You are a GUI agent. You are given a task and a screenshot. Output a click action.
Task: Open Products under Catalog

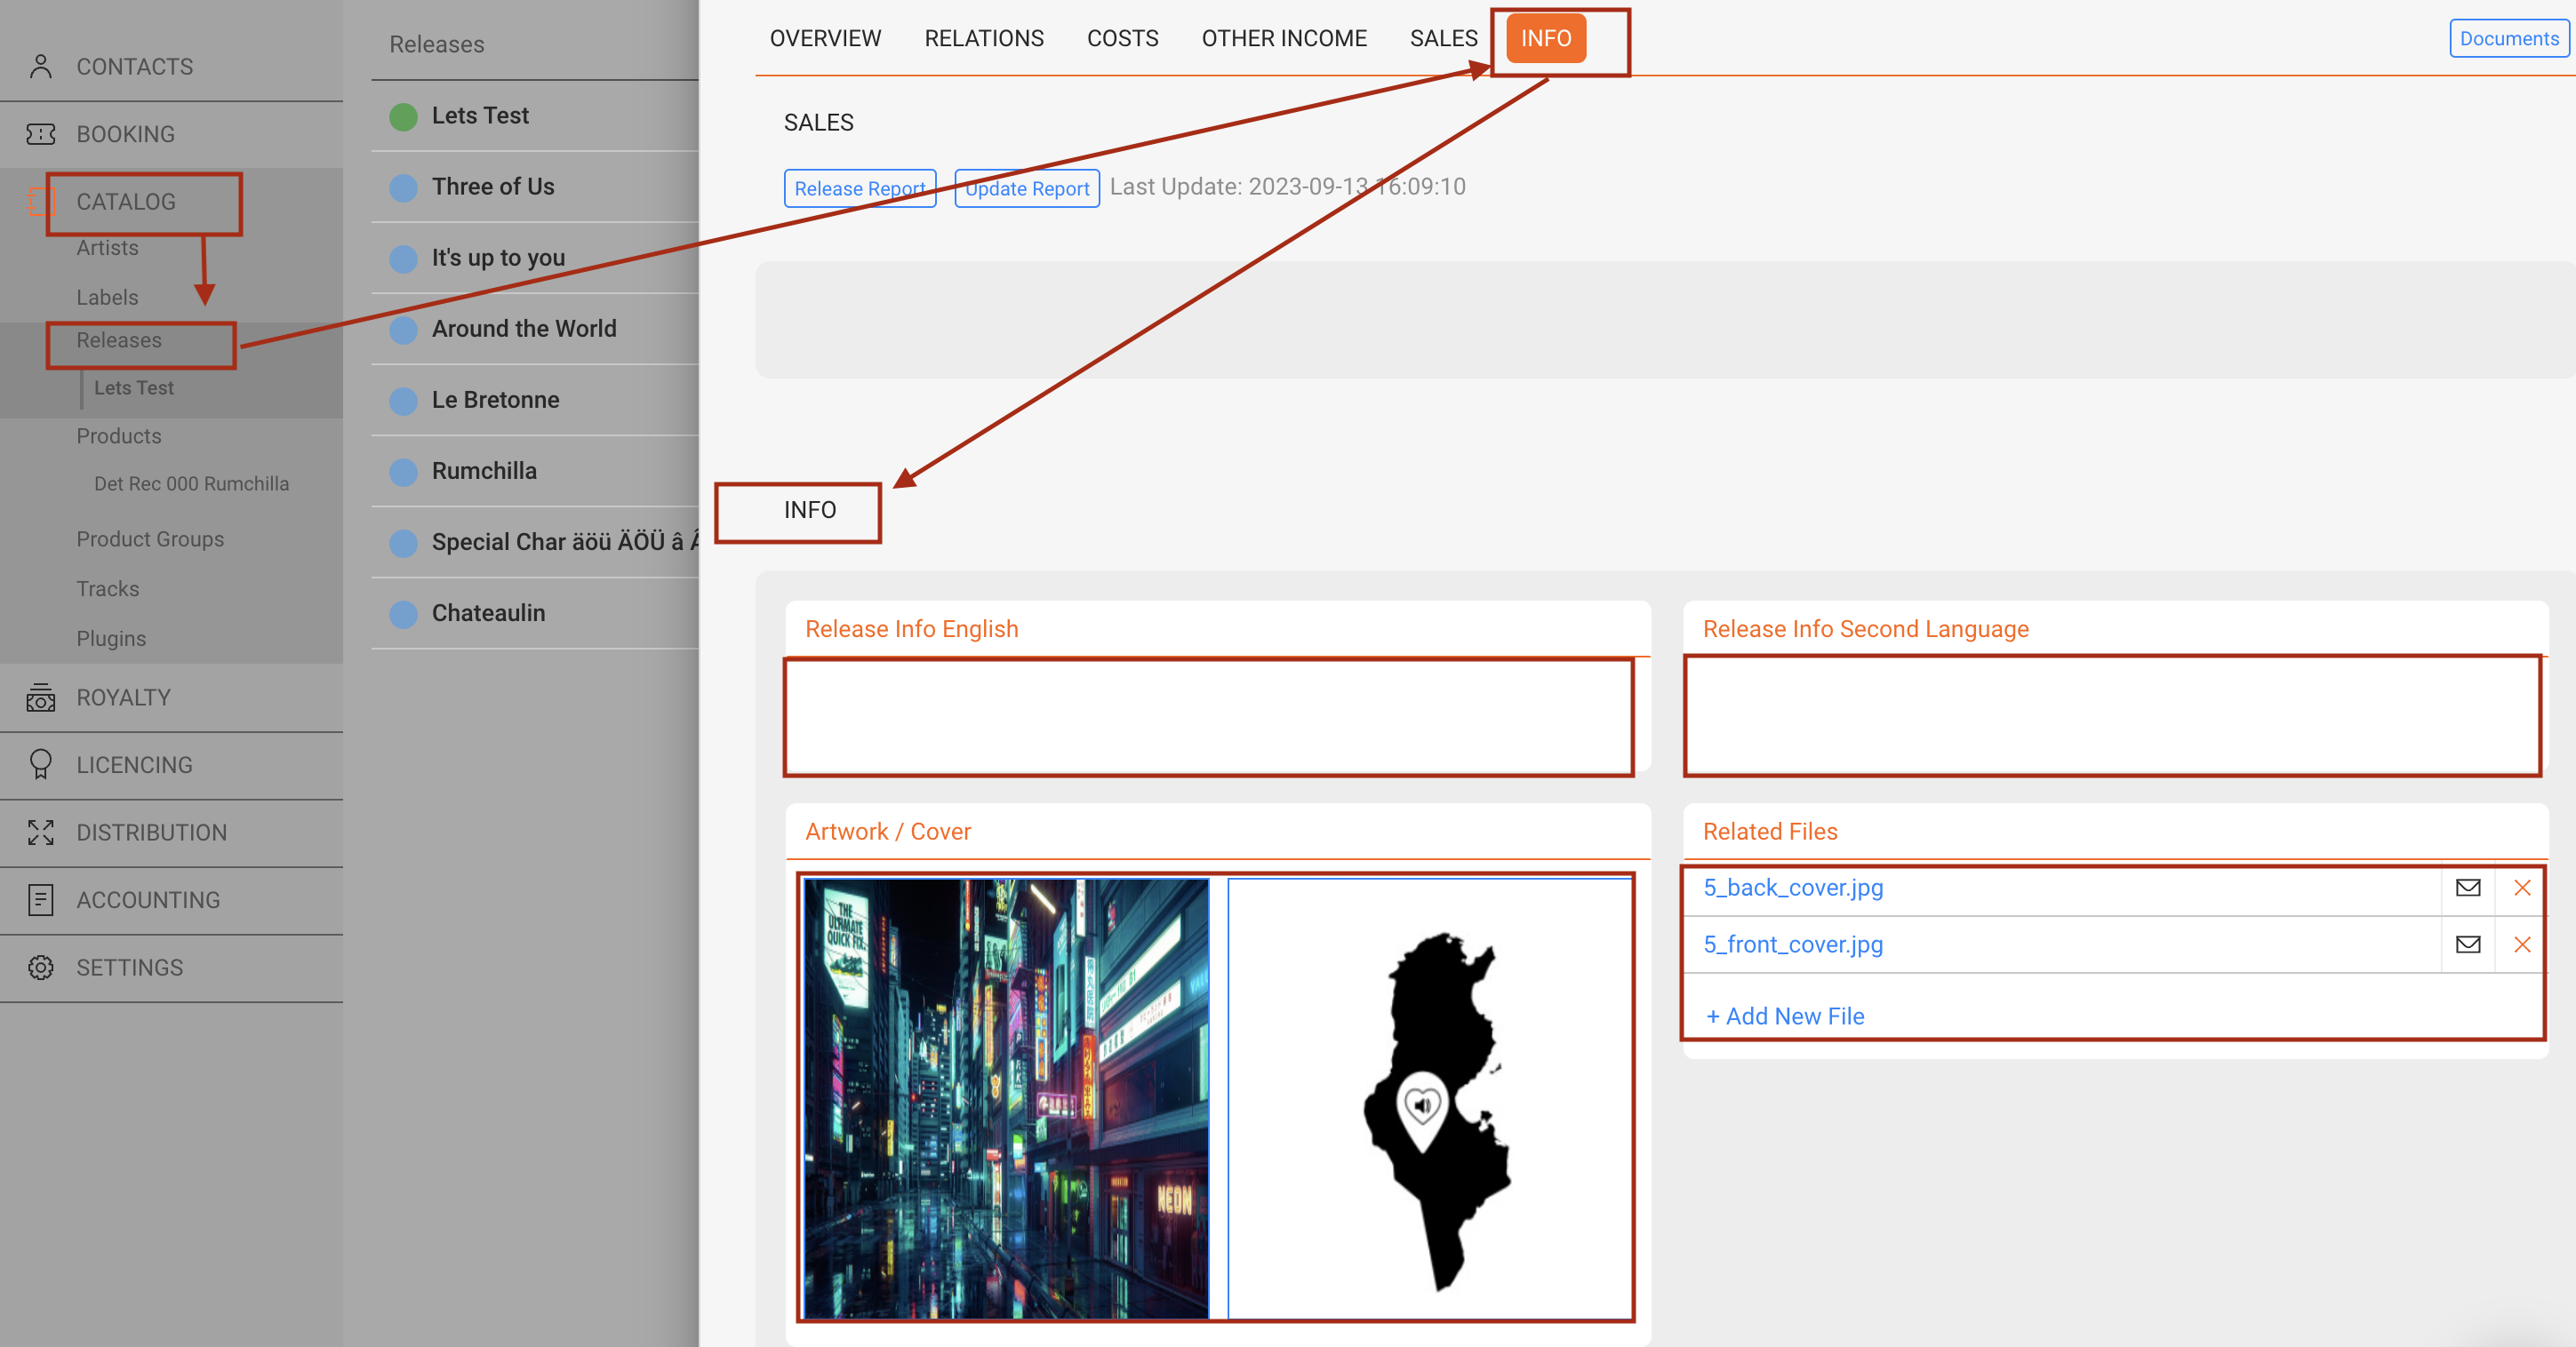tap(119, 435)
